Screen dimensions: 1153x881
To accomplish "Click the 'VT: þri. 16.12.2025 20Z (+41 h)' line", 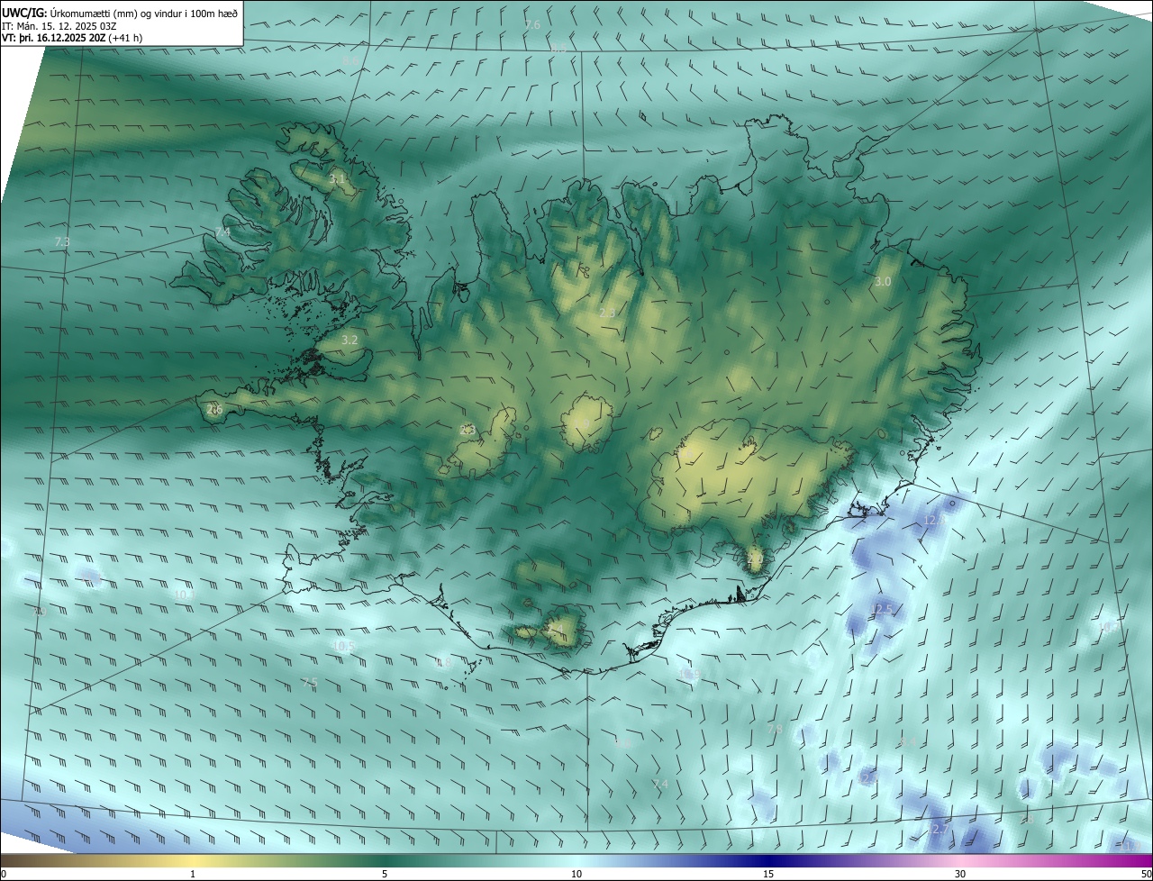I will 72,38.
